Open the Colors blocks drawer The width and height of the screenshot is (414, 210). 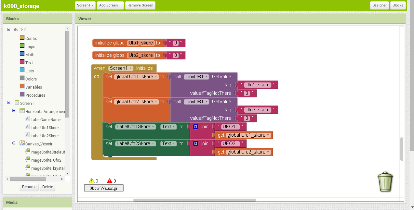point(31,79)
